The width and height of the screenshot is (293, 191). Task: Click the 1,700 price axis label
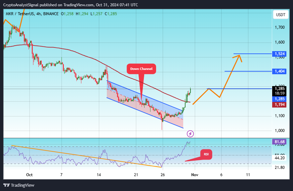(x=280, y=27)
